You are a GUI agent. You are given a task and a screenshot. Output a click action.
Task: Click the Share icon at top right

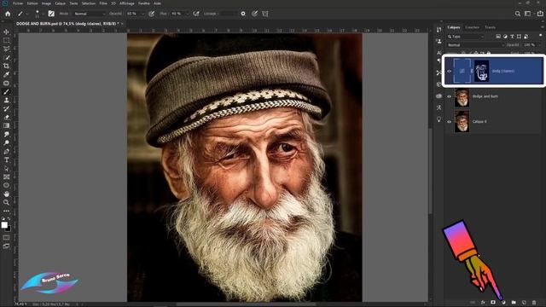pyautogui.click(x=540, y=14)
